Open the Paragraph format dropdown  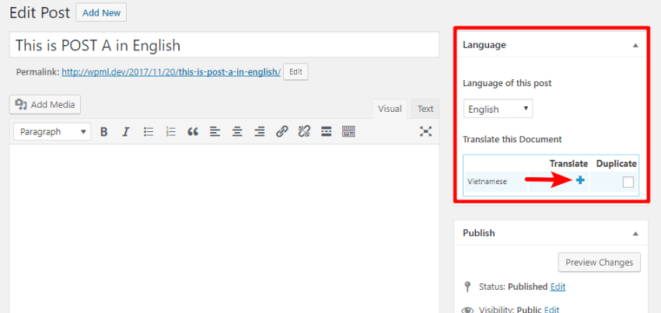pyautogui.click(x=52, y=132)
